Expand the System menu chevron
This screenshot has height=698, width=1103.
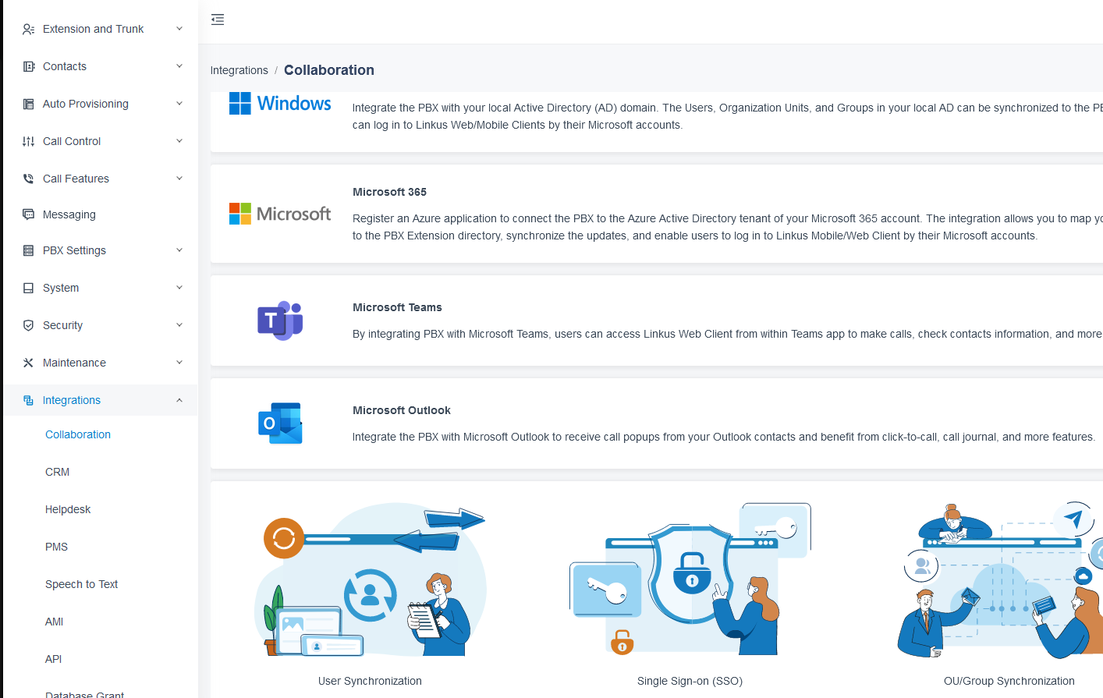coord(179,288)
